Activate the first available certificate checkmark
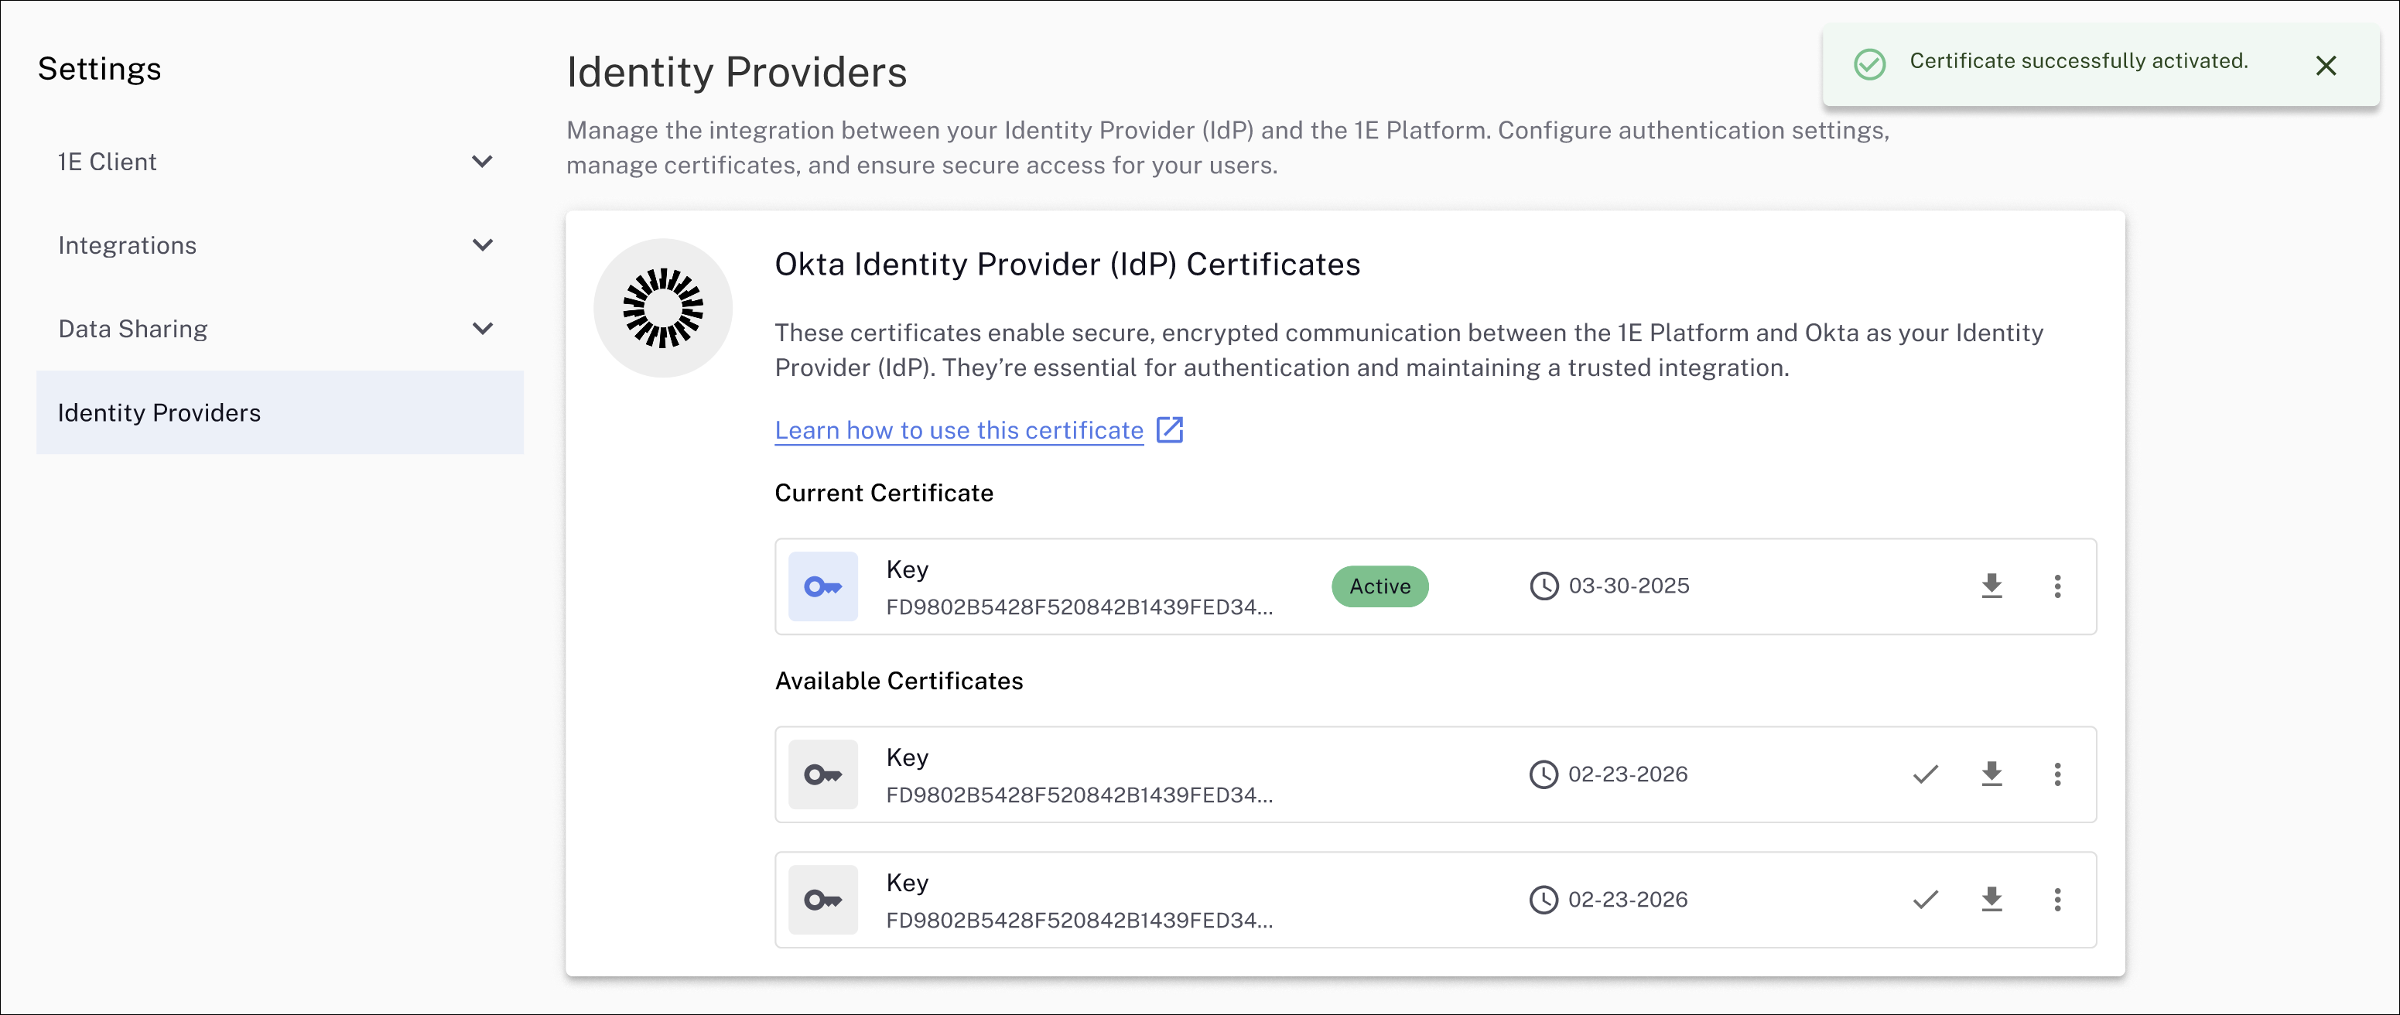Screen dimensions: 2400x1015 click(x=1925, y=774)
